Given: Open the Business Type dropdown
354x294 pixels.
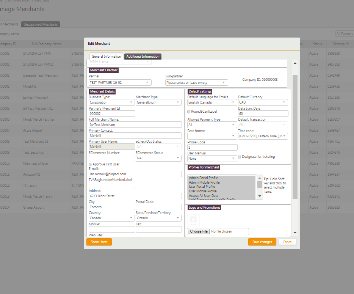Looking at the screenshot, I should [112, 102].
